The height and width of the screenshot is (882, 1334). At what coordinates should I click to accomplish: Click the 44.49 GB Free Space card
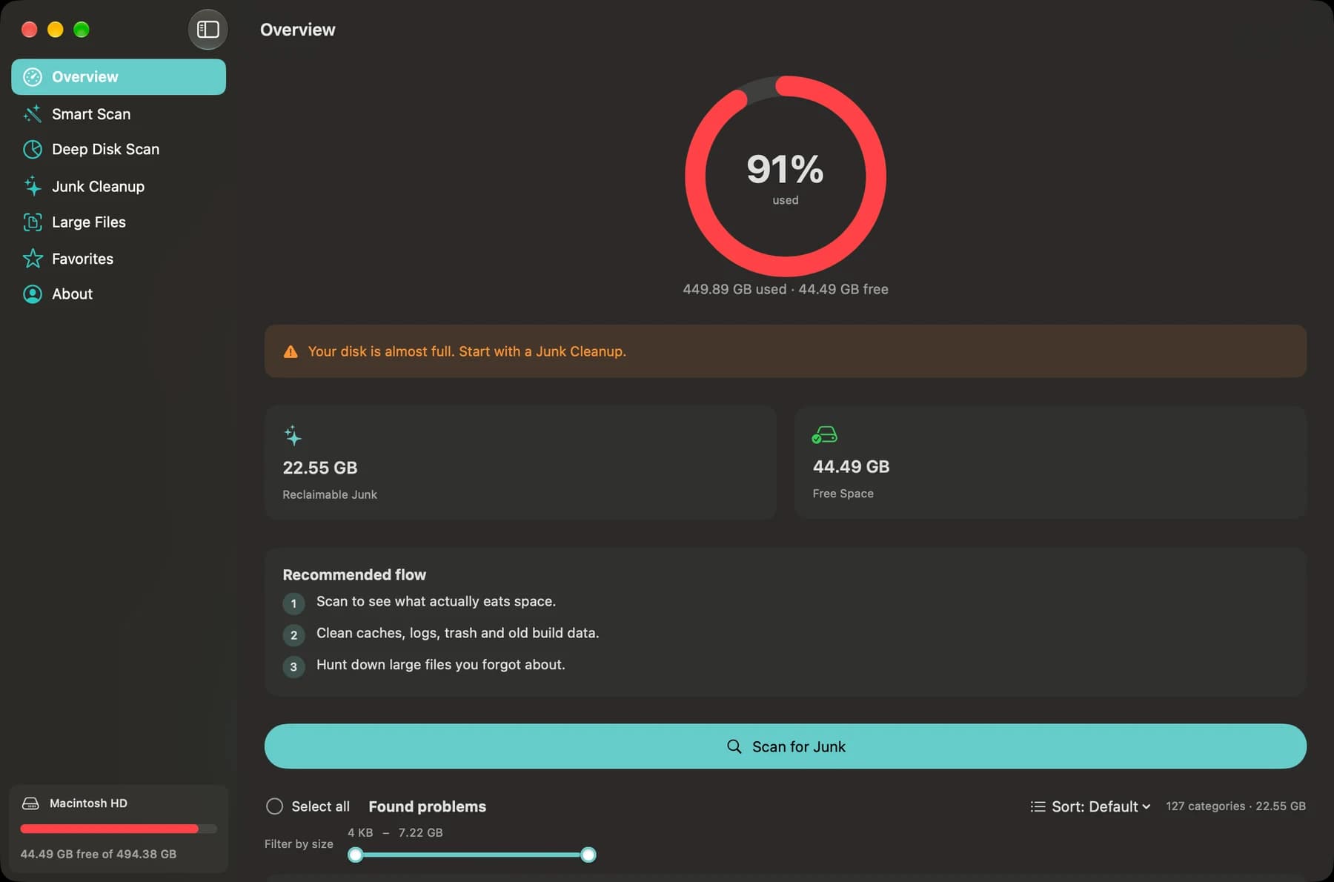tap(1050, 462)
